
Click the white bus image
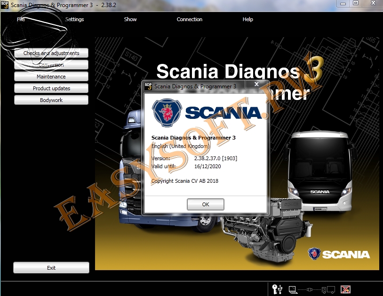tap(320, 172)
